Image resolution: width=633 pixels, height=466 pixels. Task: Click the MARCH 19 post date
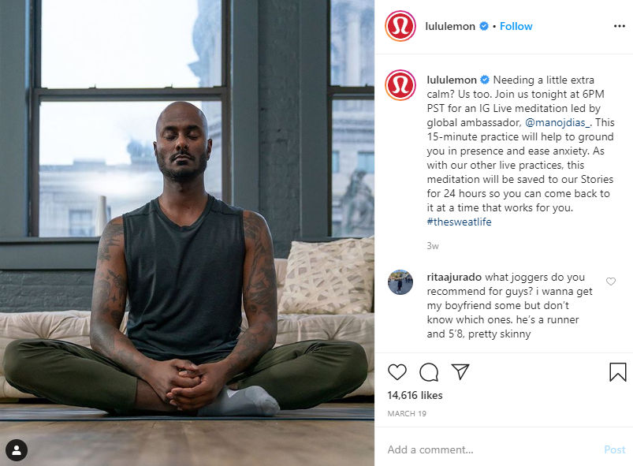(x=407, y=413)
